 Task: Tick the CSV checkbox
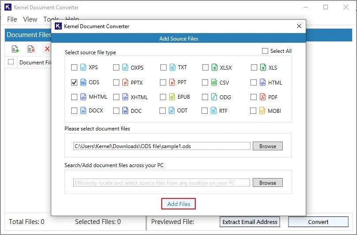click(x=205, y=82)
